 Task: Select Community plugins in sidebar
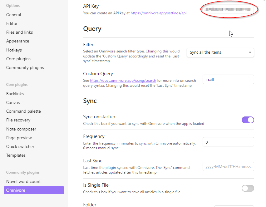[x=25, y=67]
